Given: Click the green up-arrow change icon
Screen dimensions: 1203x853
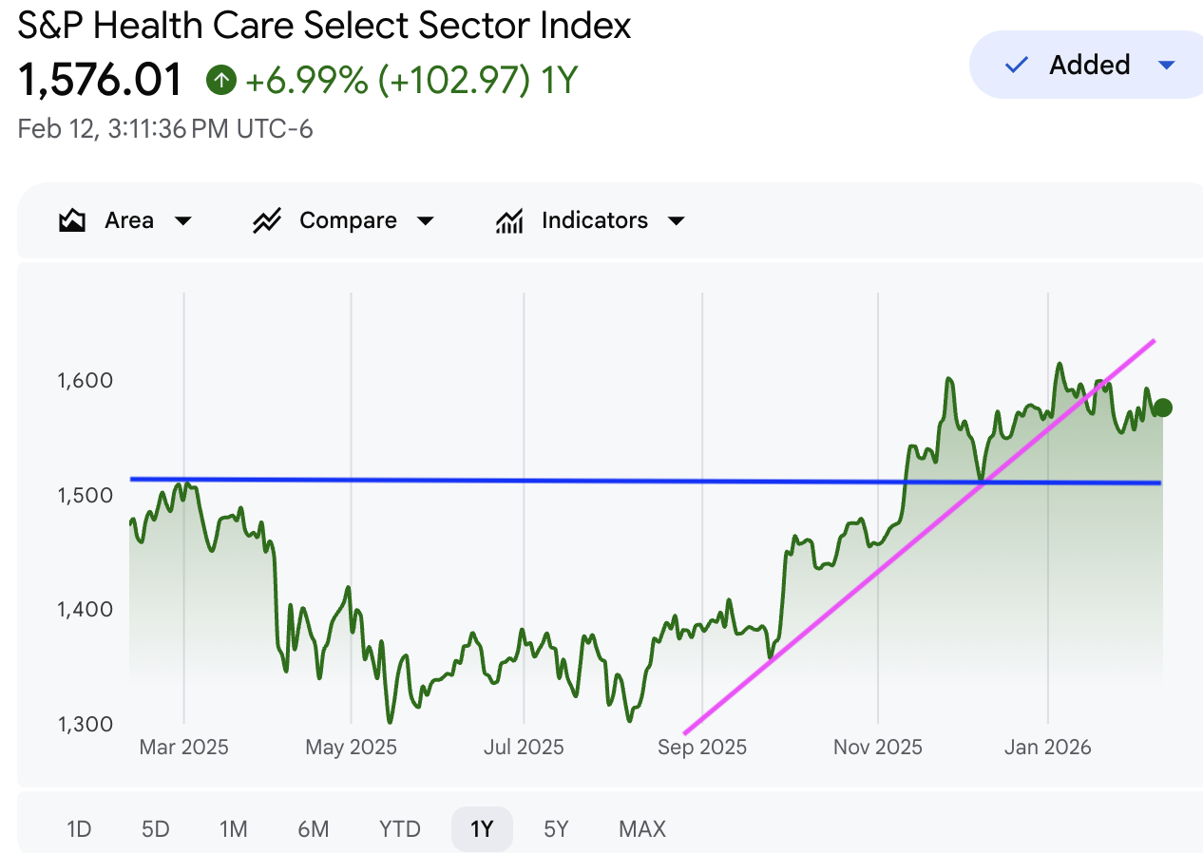Looking at the screenshot, I should 220,80.
